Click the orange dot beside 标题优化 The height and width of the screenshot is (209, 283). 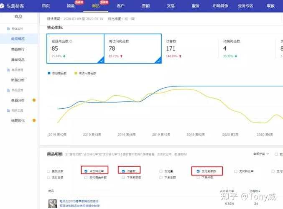(34, 120)
